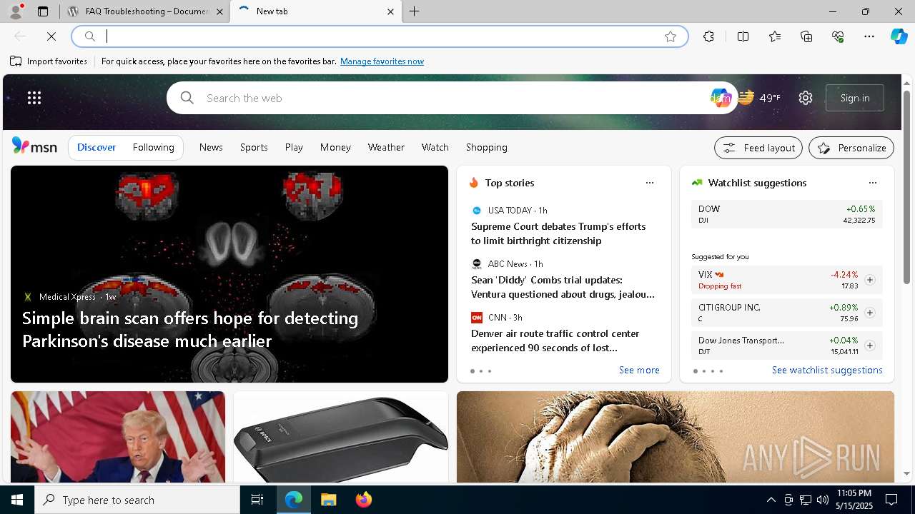The height and width of the screenshot is (514, 915).
Task: Click Import favorites button
Action: (x=49, y=61)
